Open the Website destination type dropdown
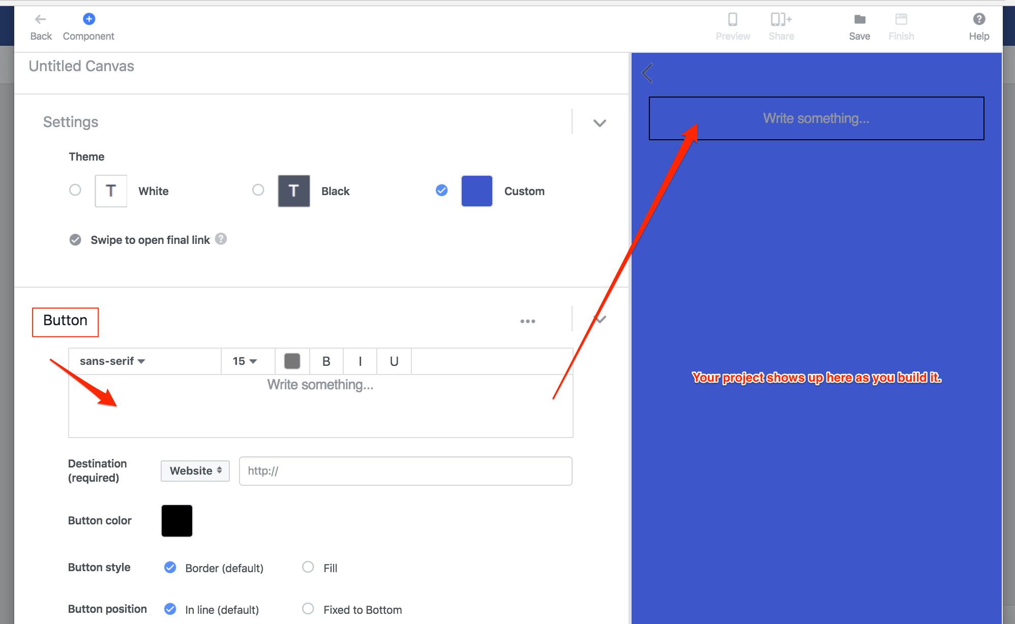This screenshot has height=624, width=1015. click(195, 471)
